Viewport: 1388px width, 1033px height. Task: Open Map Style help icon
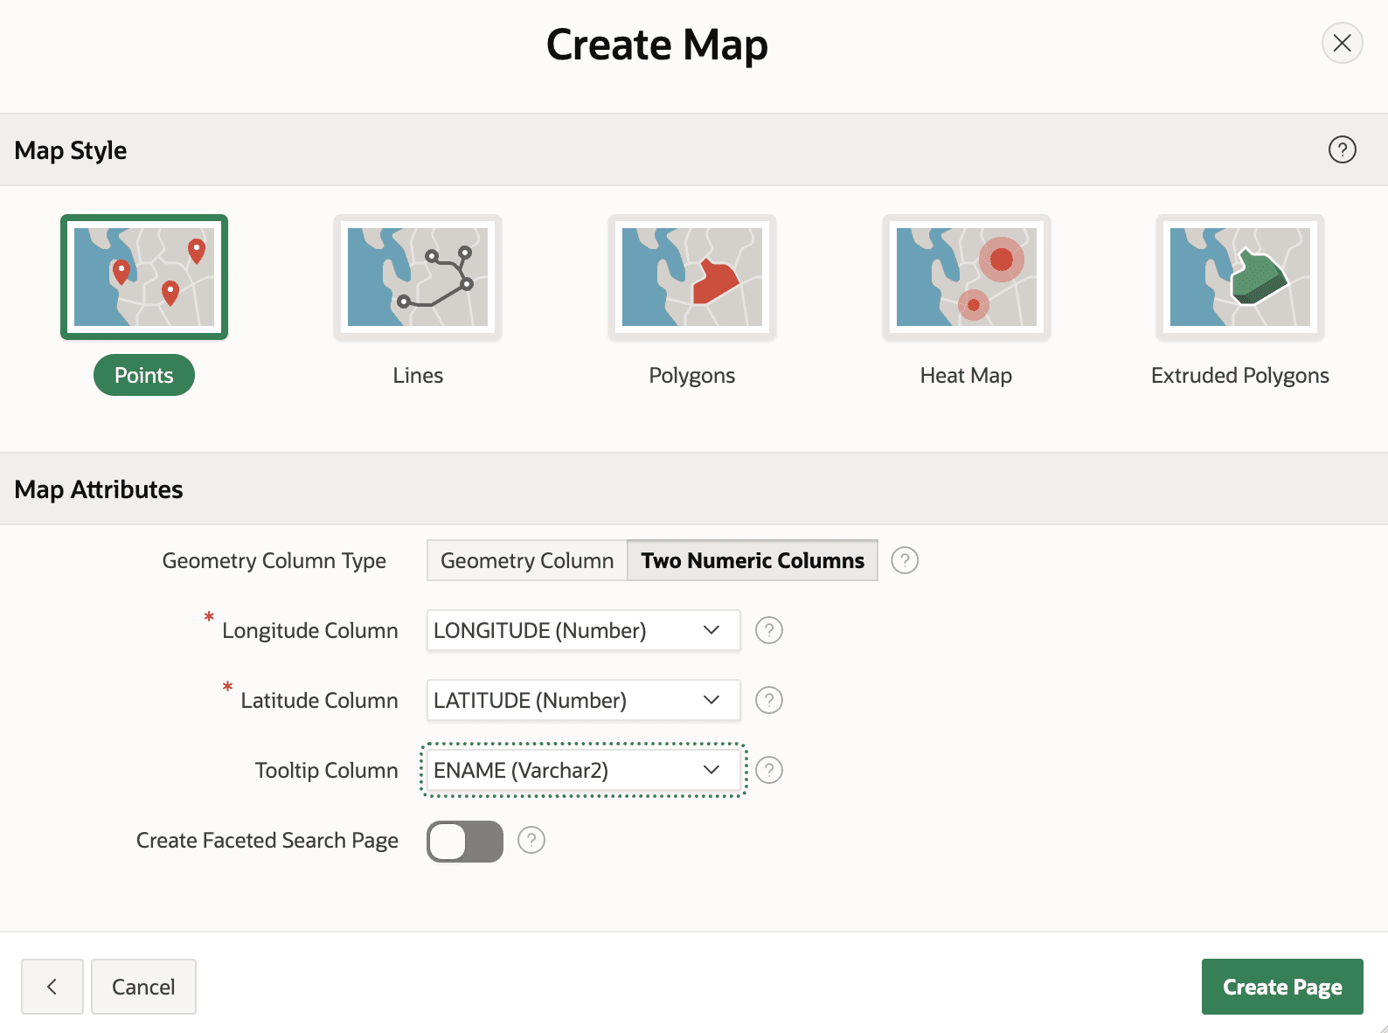point(1343,149)
